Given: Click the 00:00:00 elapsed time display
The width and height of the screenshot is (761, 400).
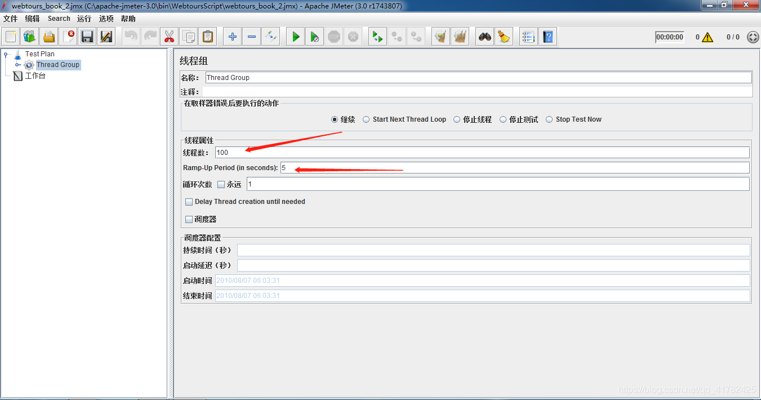Looking at the screenshot, I should tap(670, 37).
